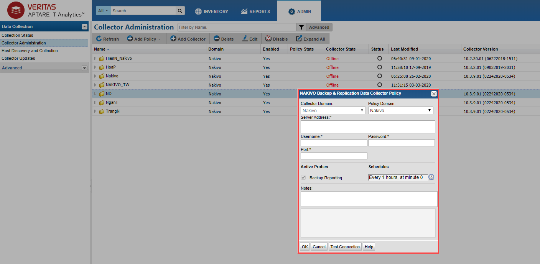Click the Add Collector plus icon
The image size is (540, 264).
pyautogui.click(x=173, y=39)
